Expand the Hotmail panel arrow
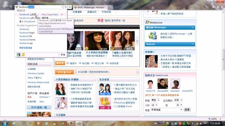Screen dimensions: 225x126 (193, 44)
